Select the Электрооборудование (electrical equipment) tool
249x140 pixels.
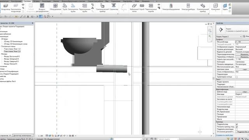pyautogui.click(x=171, y=7)
